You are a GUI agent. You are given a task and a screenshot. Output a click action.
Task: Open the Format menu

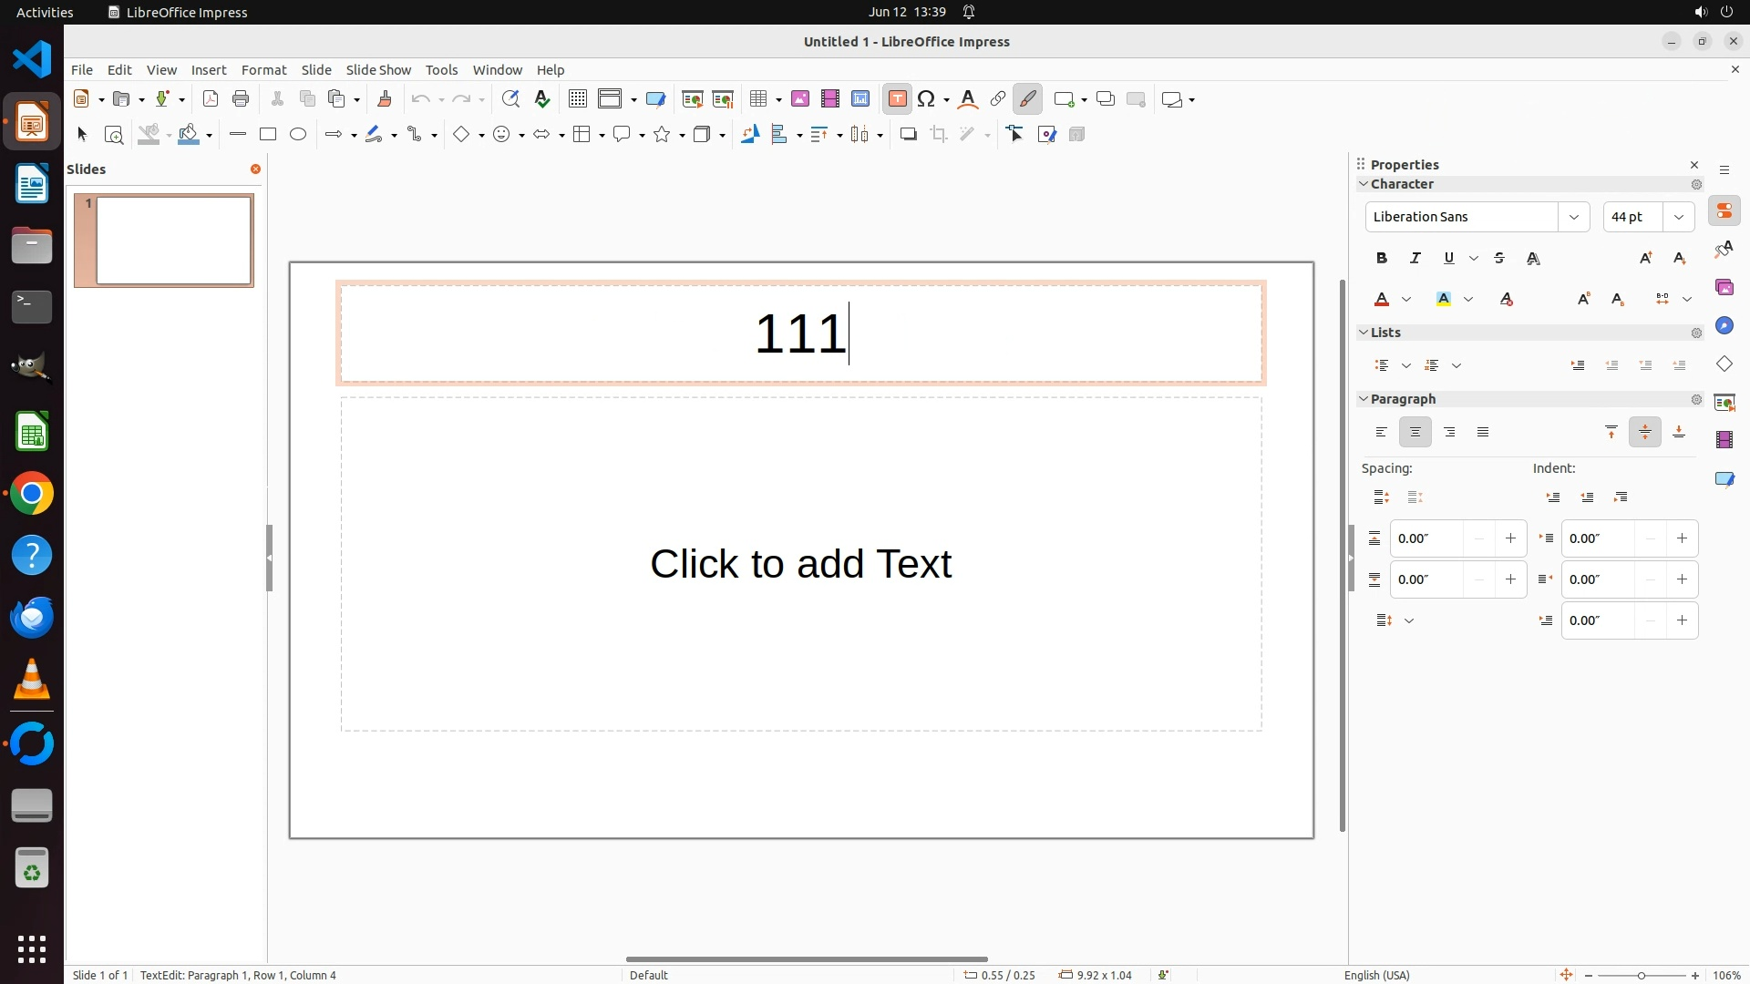coord(263,70)
